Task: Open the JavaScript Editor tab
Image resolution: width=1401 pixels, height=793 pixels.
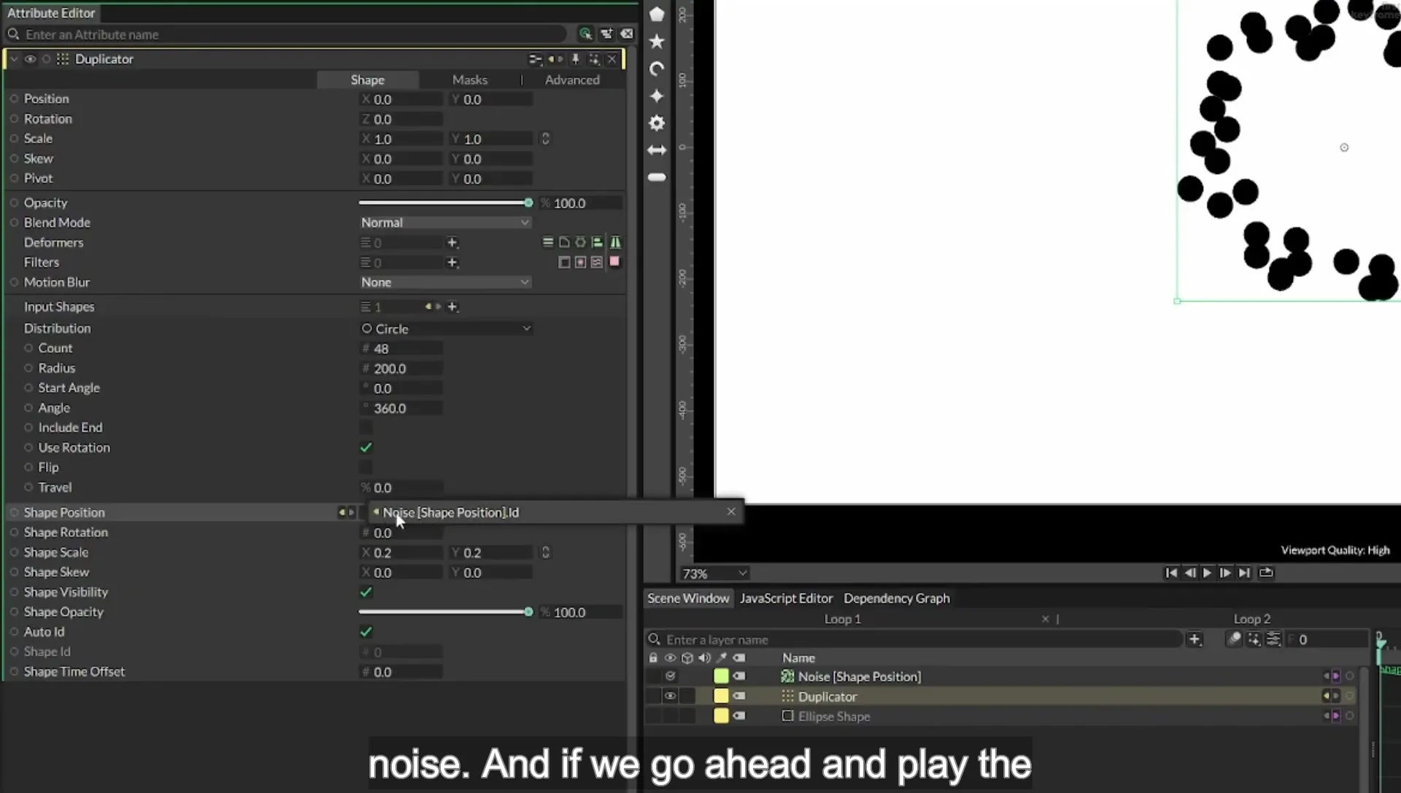Action: pos(786,598)
